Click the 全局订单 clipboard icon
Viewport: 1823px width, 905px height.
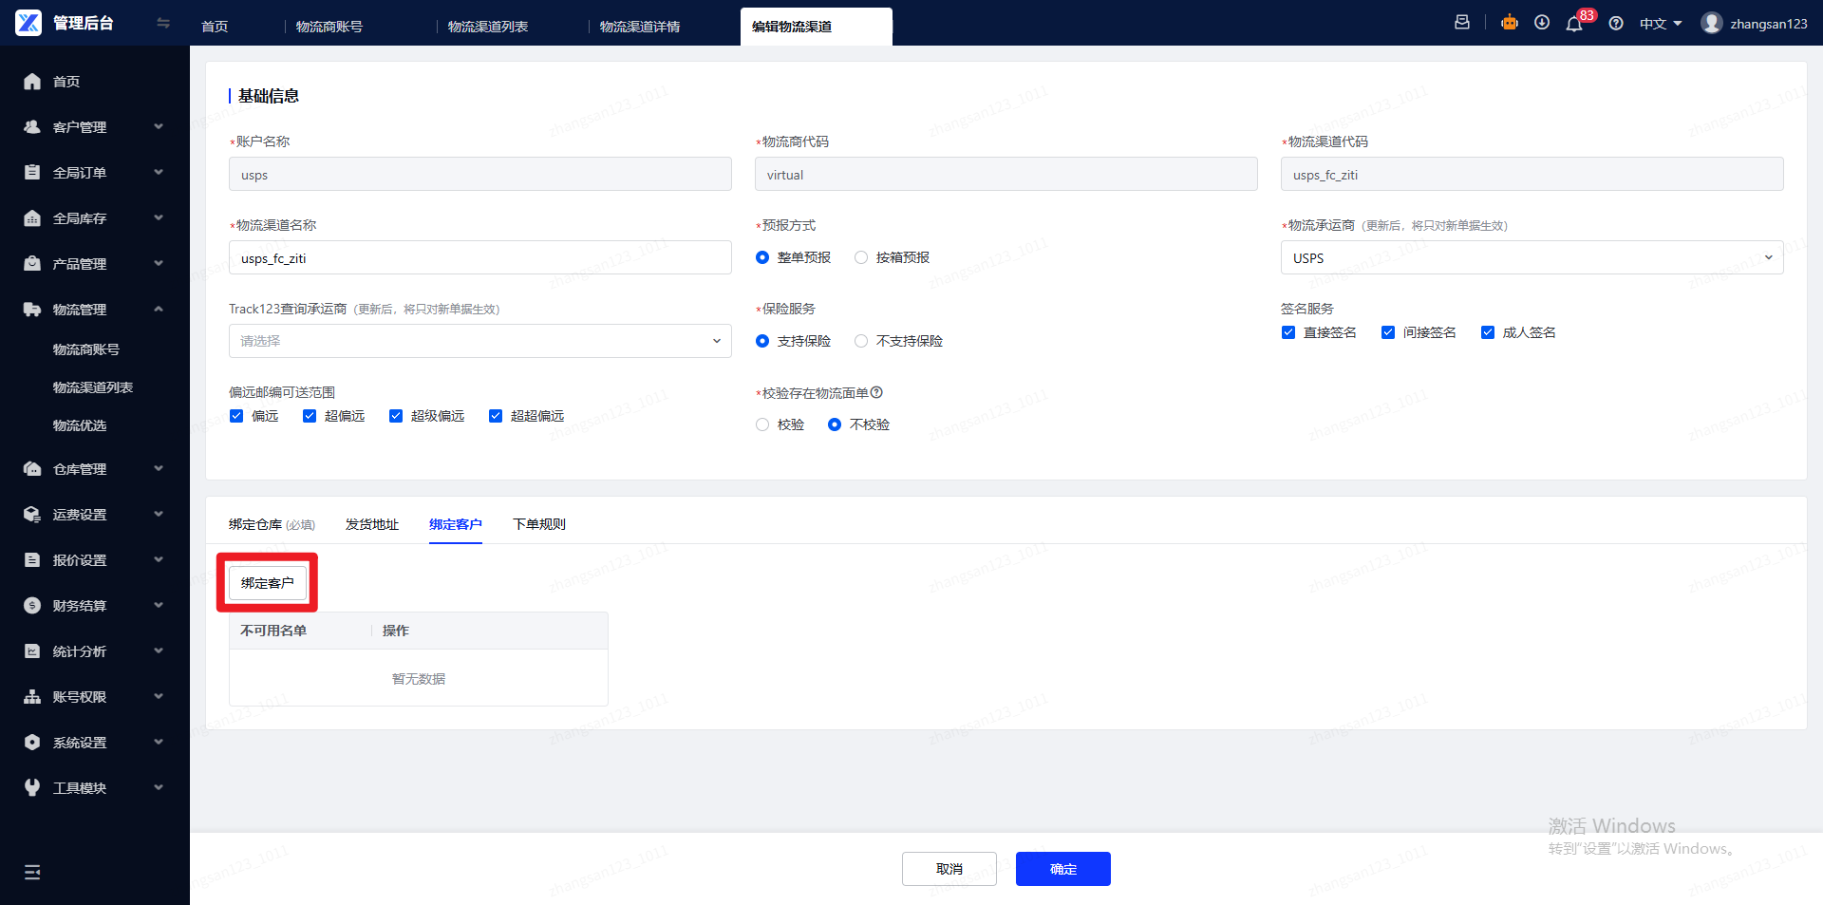point(32,173)
